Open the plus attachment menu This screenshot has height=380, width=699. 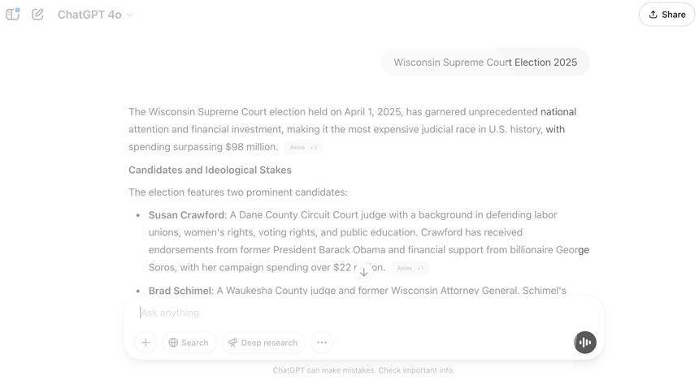click(x=145, y=343)
